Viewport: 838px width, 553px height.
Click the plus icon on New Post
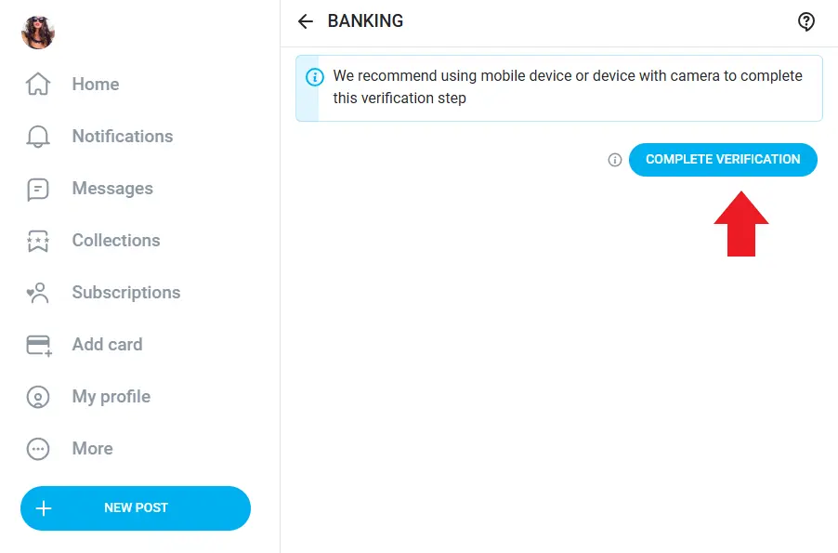pos(44,507)
